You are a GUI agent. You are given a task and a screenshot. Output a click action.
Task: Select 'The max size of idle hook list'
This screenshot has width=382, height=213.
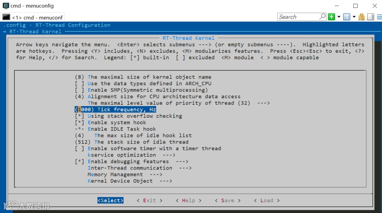pyautogui.click(x=133, y=135)
